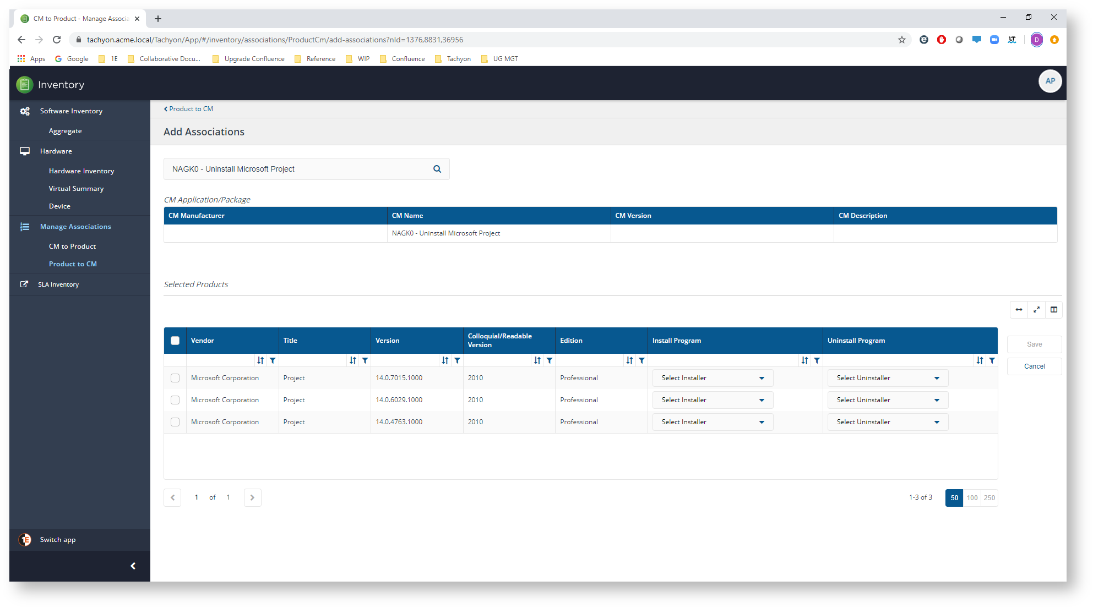Click the search magnifier icon in CM field
1093x608 pixels.
coord(438,168)
